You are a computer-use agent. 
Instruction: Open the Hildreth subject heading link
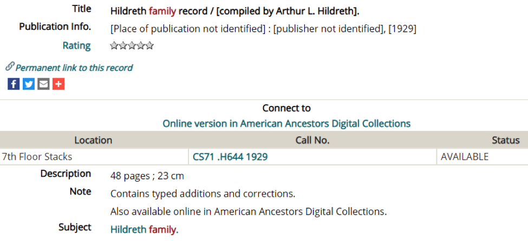coord(128,230)
